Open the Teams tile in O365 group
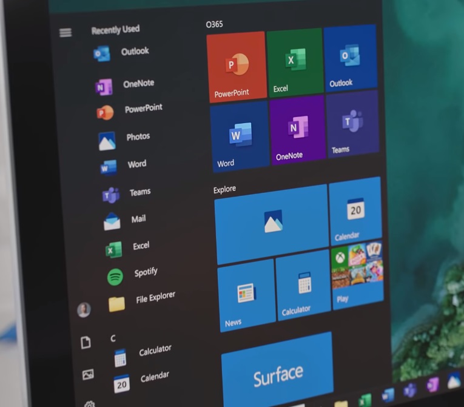This screenshot has width=464, height=407. click(353, 124)
